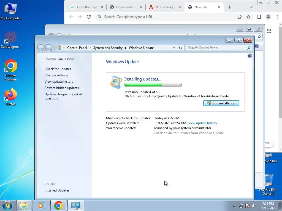Click View update history beside install date

point(203,123)
